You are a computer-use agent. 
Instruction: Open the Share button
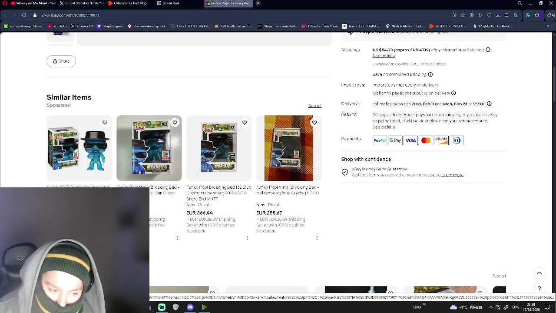[61, 61]
